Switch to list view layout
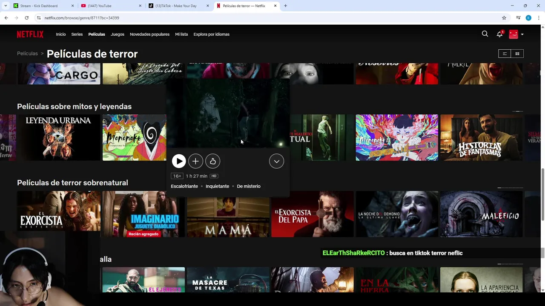The image size is (545, 306). [505, 54]
